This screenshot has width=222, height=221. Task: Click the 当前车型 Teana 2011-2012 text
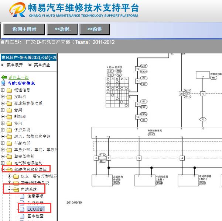pos(58,42)
